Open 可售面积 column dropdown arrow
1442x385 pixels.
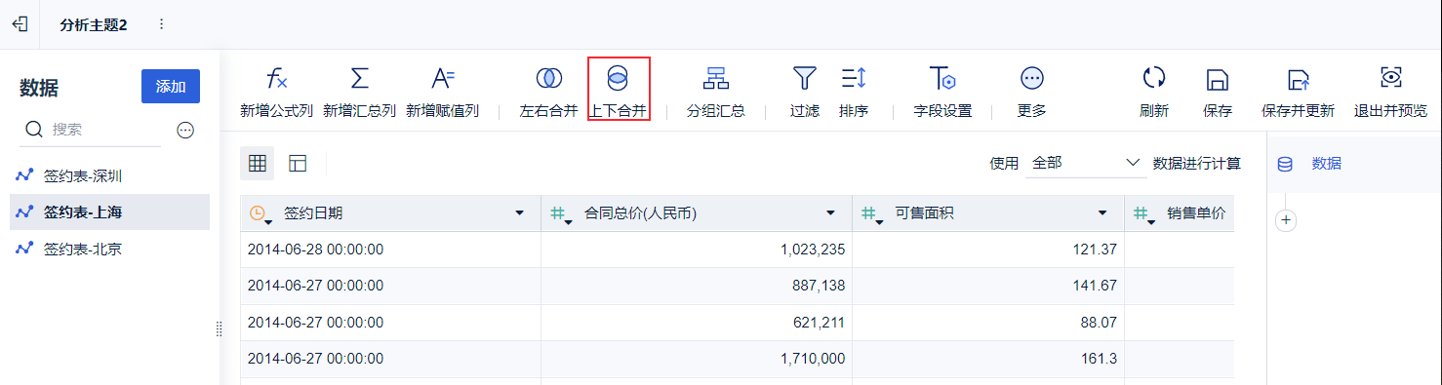click(x=1102, y=212)
